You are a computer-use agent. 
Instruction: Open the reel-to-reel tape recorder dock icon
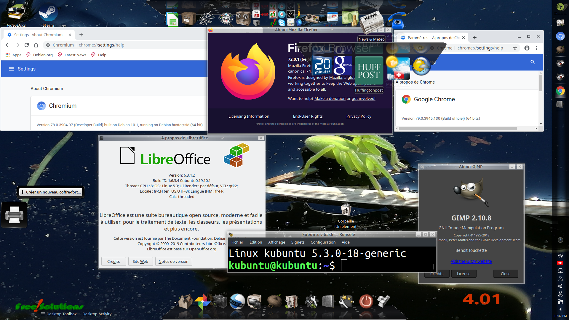point(243,18)
